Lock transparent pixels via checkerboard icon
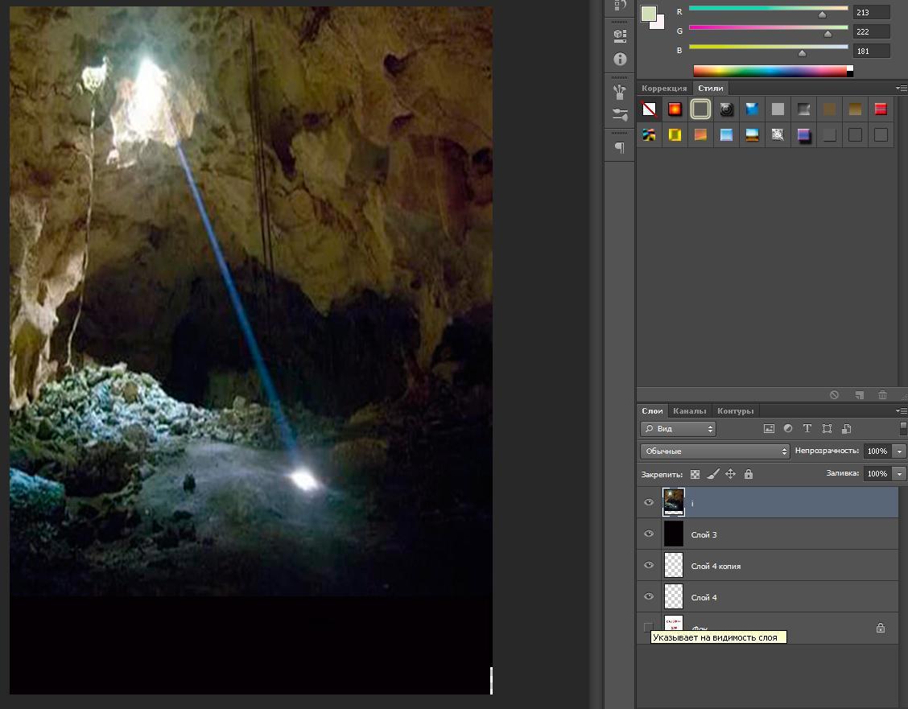This screenshot has height=709, width=908. [x=695, y=474]
